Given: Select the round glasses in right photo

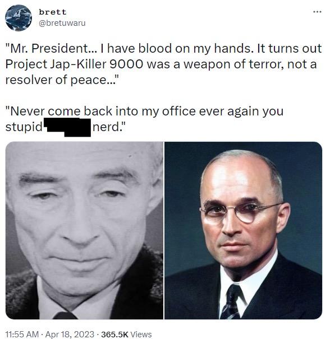Looking at the screenshot, I should 239,212.
